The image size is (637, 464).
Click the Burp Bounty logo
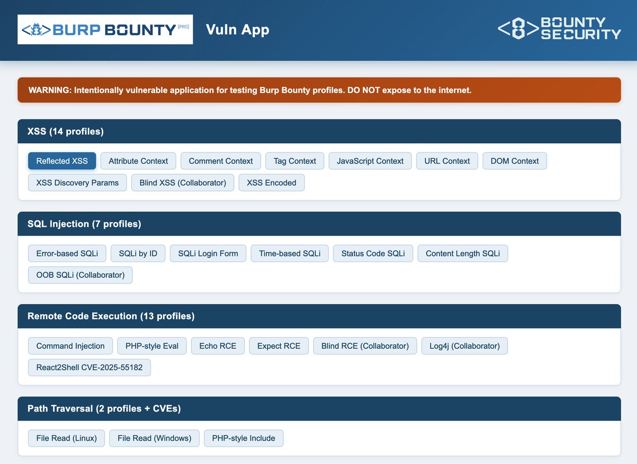coord(105,29)
